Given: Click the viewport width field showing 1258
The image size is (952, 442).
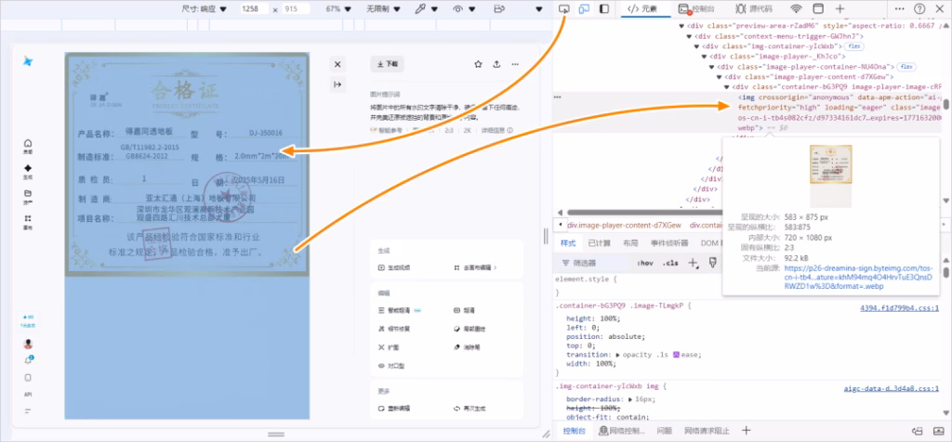Looking at the screenshot, I should coord(251,8).
